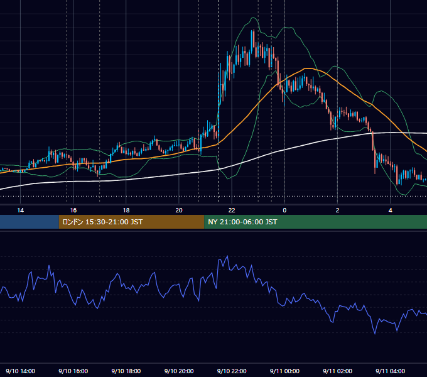Click the 14 hour axis label
427x377 pixels.
coord(21,210)
